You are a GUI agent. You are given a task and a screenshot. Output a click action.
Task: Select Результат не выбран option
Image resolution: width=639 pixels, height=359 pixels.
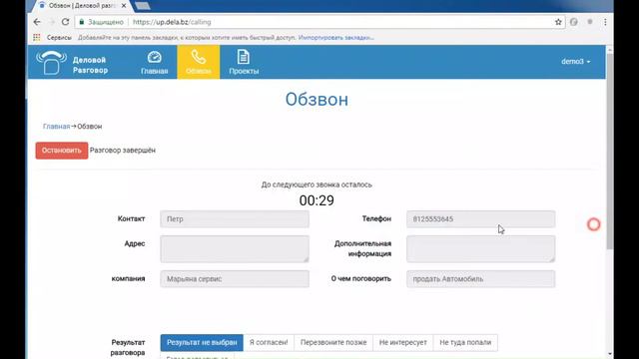point(202,342)
